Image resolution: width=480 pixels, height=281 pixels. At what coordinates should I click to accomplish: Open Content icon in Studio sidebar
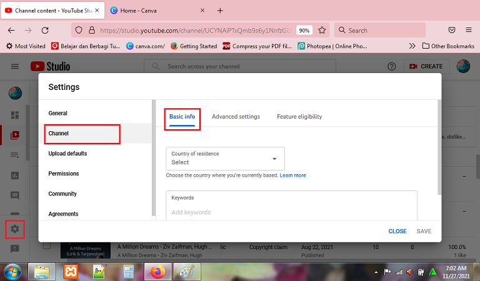(15, 135)
